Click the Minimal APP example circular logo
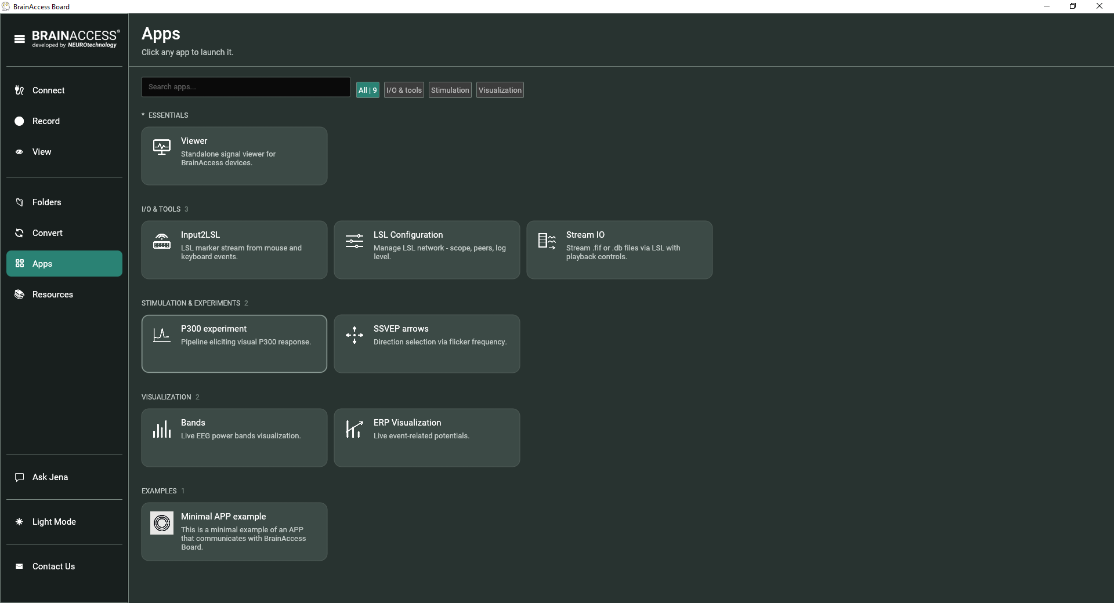Viewport: 1114px width, 603px height. pos(162,523)
